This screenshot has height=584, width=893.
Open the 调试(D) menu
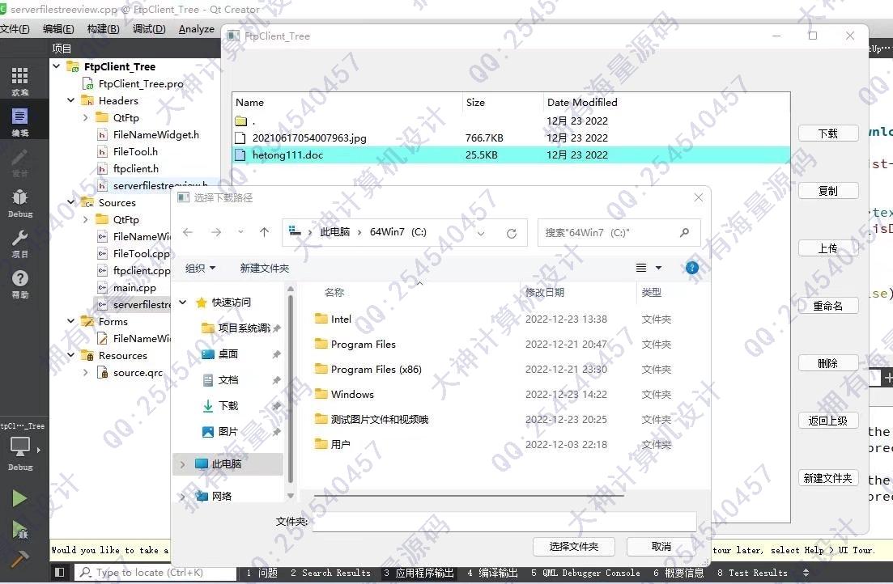tap(149, 29)
